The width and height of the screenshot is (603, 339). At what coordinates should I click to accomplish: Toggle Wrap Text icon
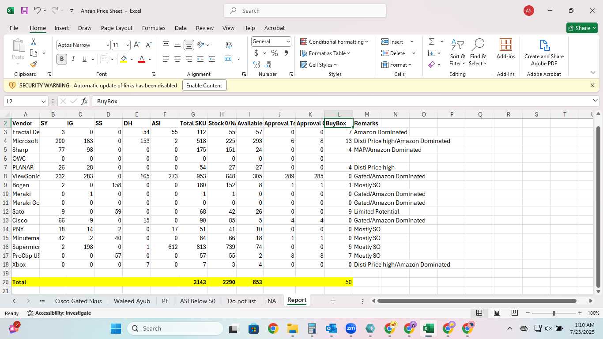229,45
